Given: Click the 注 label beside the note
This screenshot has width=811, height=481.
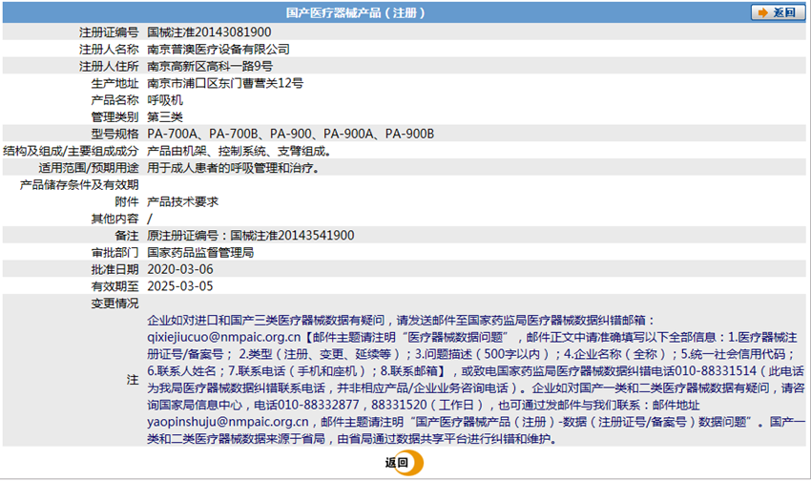Looking at the screenshot, I should [x=133, y=380].
